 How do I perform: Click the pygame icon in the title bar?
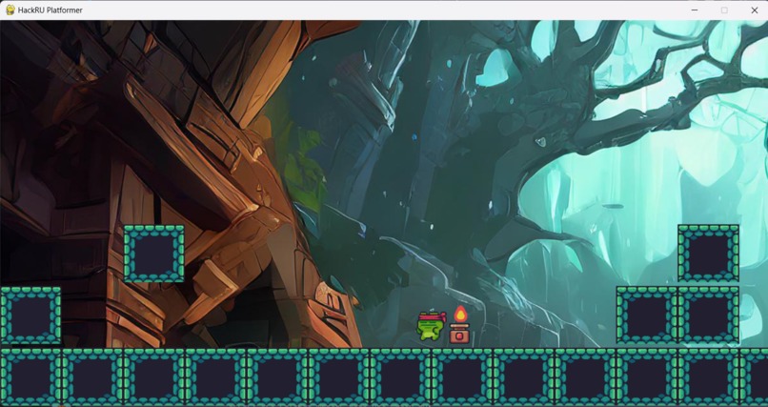coord(10,10)
